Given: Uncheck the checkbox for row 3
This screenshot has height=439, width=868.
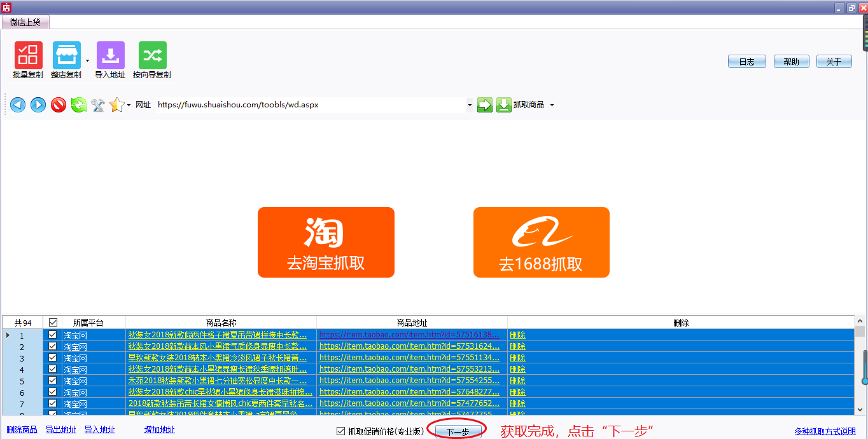Looking at the screenshot, I should [x=53, y=358].
